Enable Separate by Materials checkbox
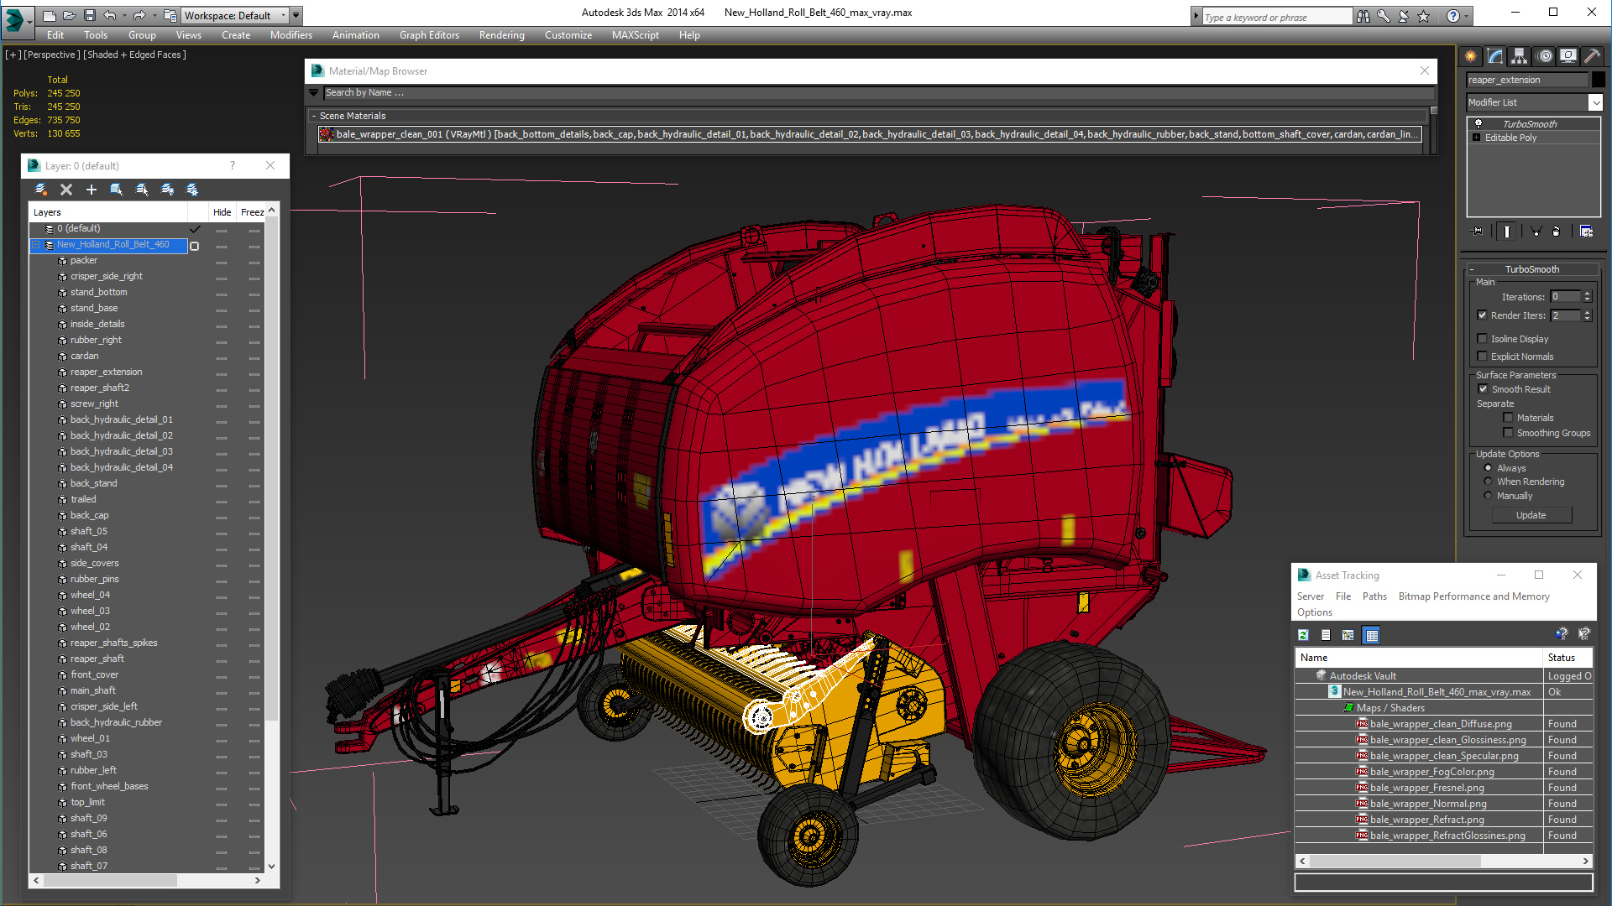Viewport: 1612px width, 906px height. click(x=1508, y=418)
